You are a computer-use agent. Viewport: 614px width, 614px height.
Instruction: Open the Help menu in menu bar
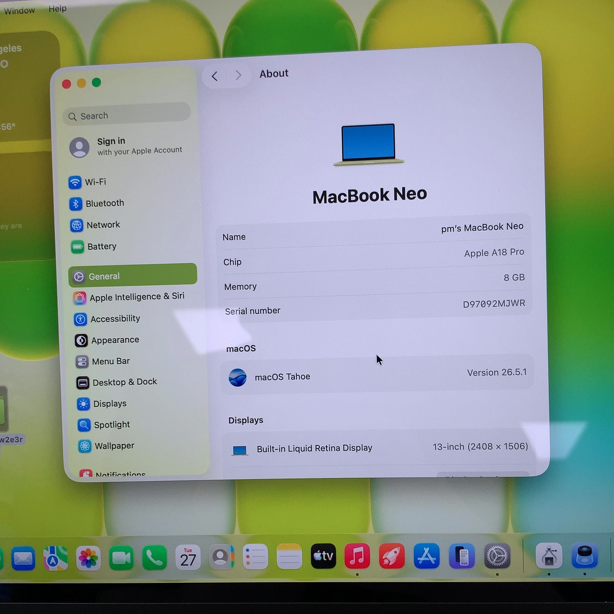[x=57, y=8]
